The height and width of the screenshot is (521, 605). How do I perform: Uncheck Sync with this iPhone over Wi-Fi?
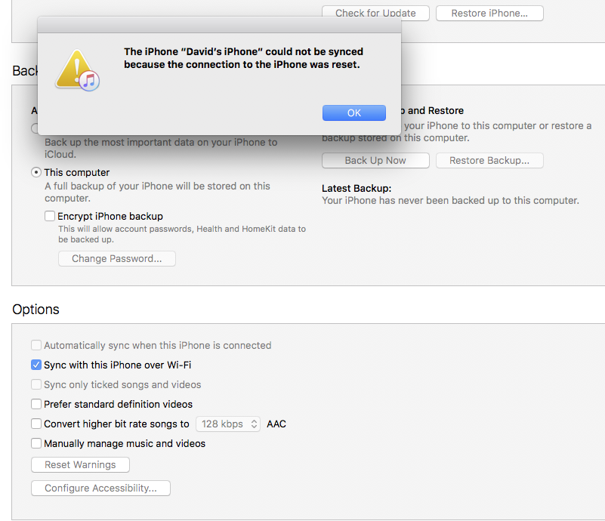[36, 365]
